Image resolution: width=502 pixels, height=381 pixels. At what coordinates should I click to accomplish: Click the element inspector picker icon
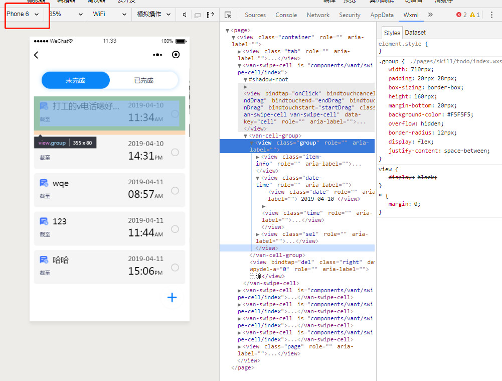coord(228,15)
